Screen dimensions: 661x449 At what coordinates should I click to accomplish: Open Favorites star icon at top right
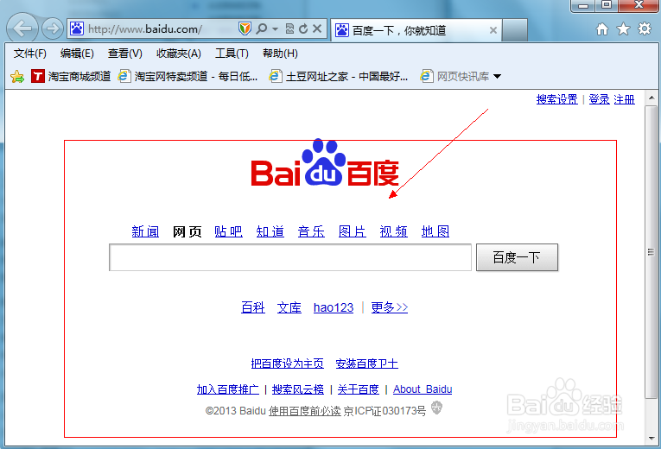623,29
